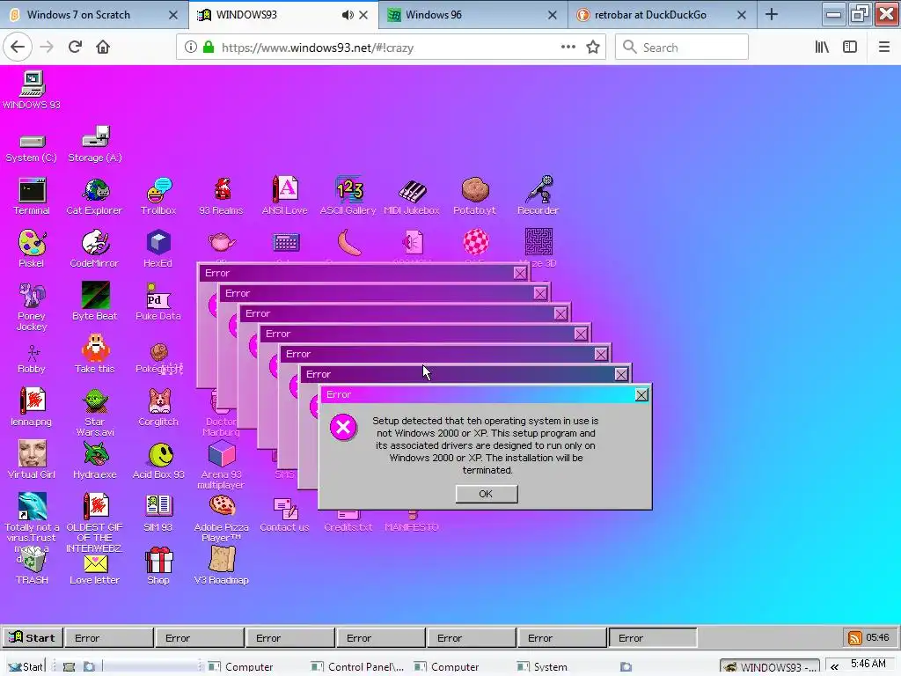901x676 pixels.
Task: Select first Error taskbar button
Action: pos(108,638)
